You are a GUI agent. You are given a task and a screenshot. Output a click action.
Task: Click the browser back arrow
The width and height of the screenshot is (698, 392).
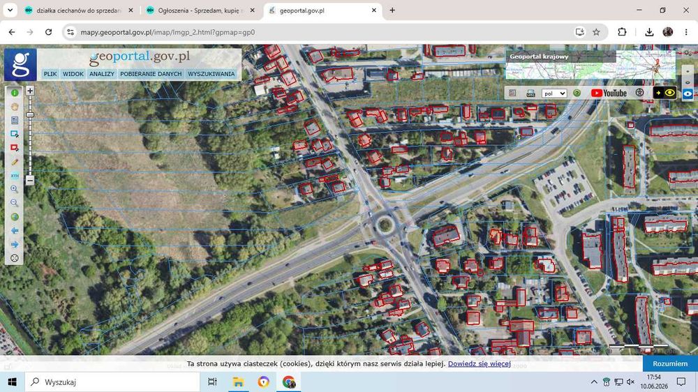12,32
